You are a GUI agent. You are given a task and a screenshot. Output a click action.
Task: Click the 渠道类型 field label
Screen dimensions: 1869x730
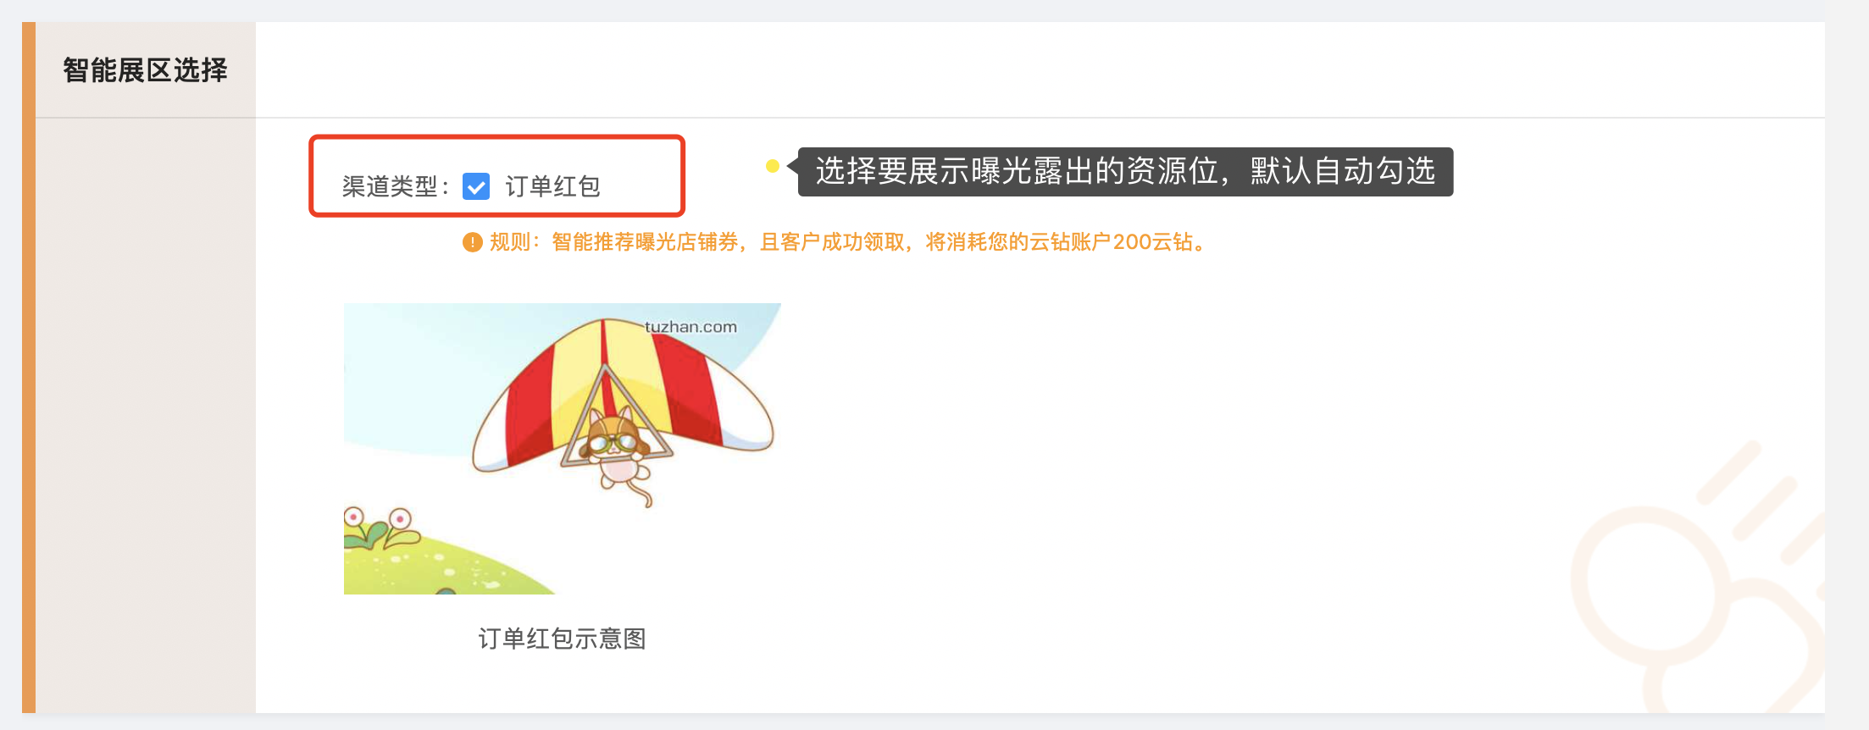pos(395,186)
